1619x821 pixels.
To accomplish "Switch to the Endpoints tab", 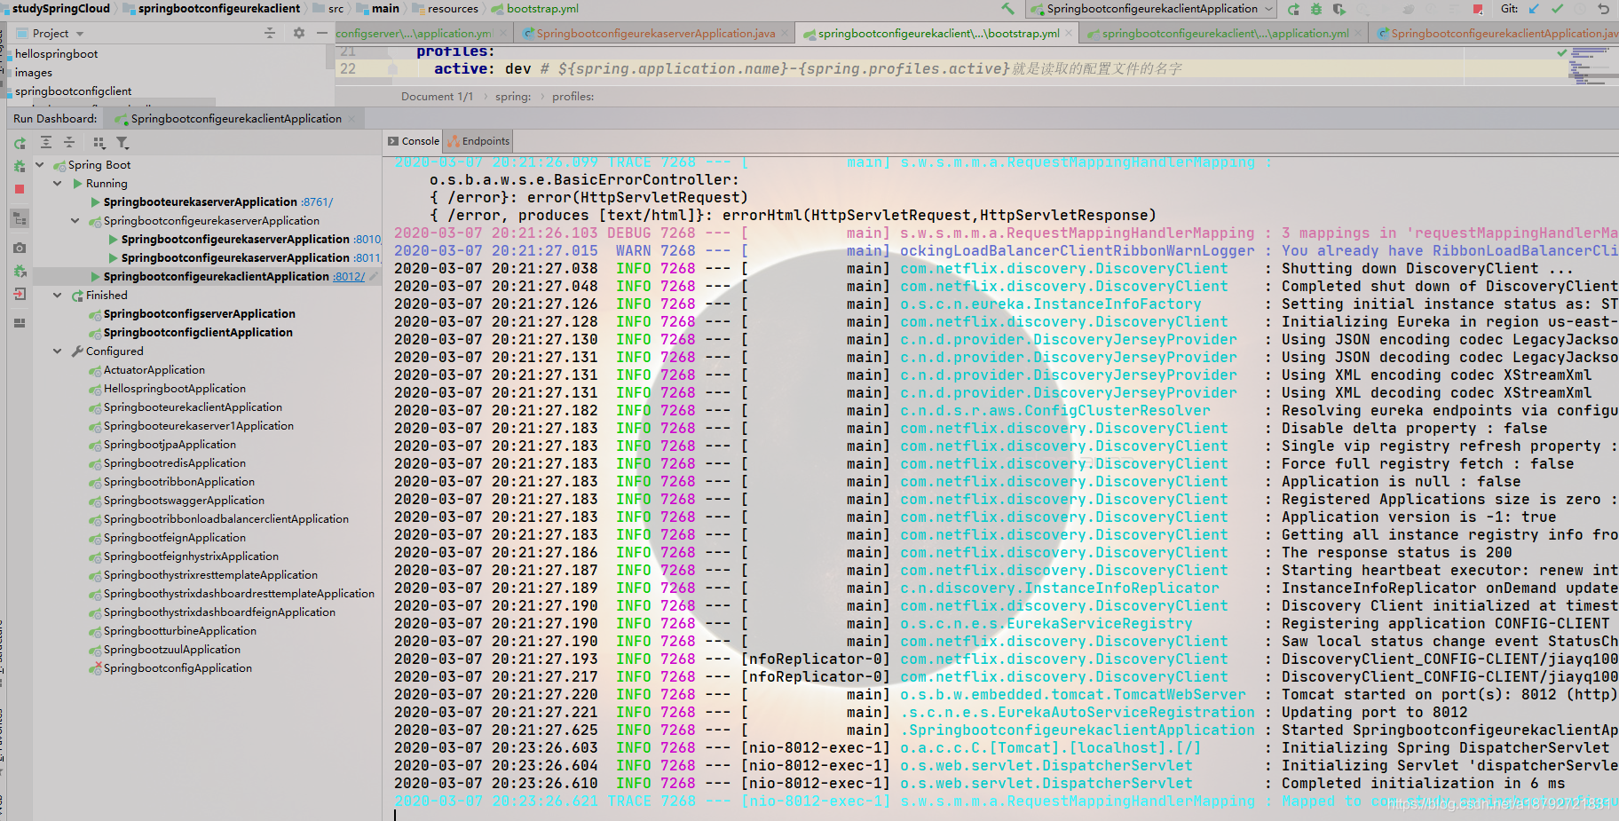I will click(479, 141).
